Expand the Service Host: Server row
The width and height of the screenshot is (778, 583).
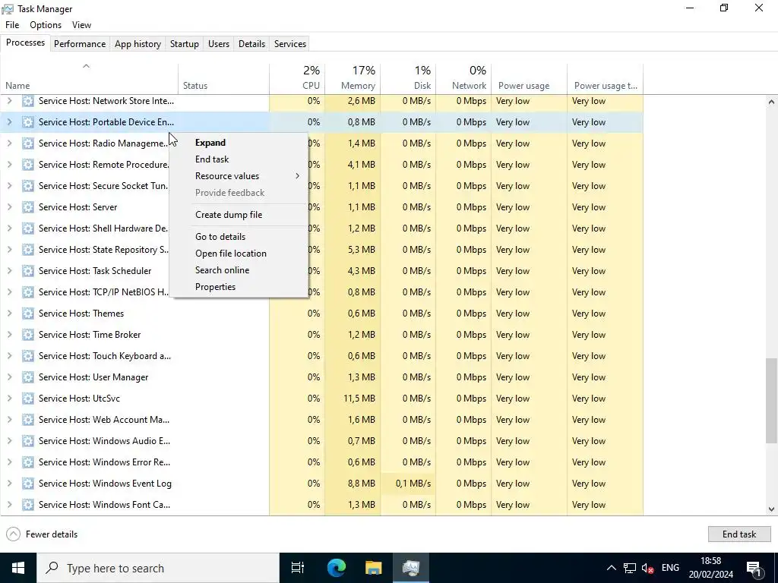coord(9,207)
